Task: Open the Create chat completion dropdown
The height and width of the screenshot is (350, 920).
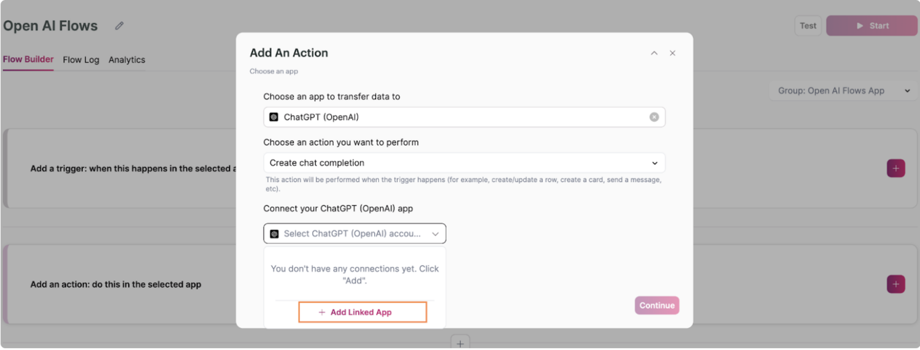Action: 464,163
